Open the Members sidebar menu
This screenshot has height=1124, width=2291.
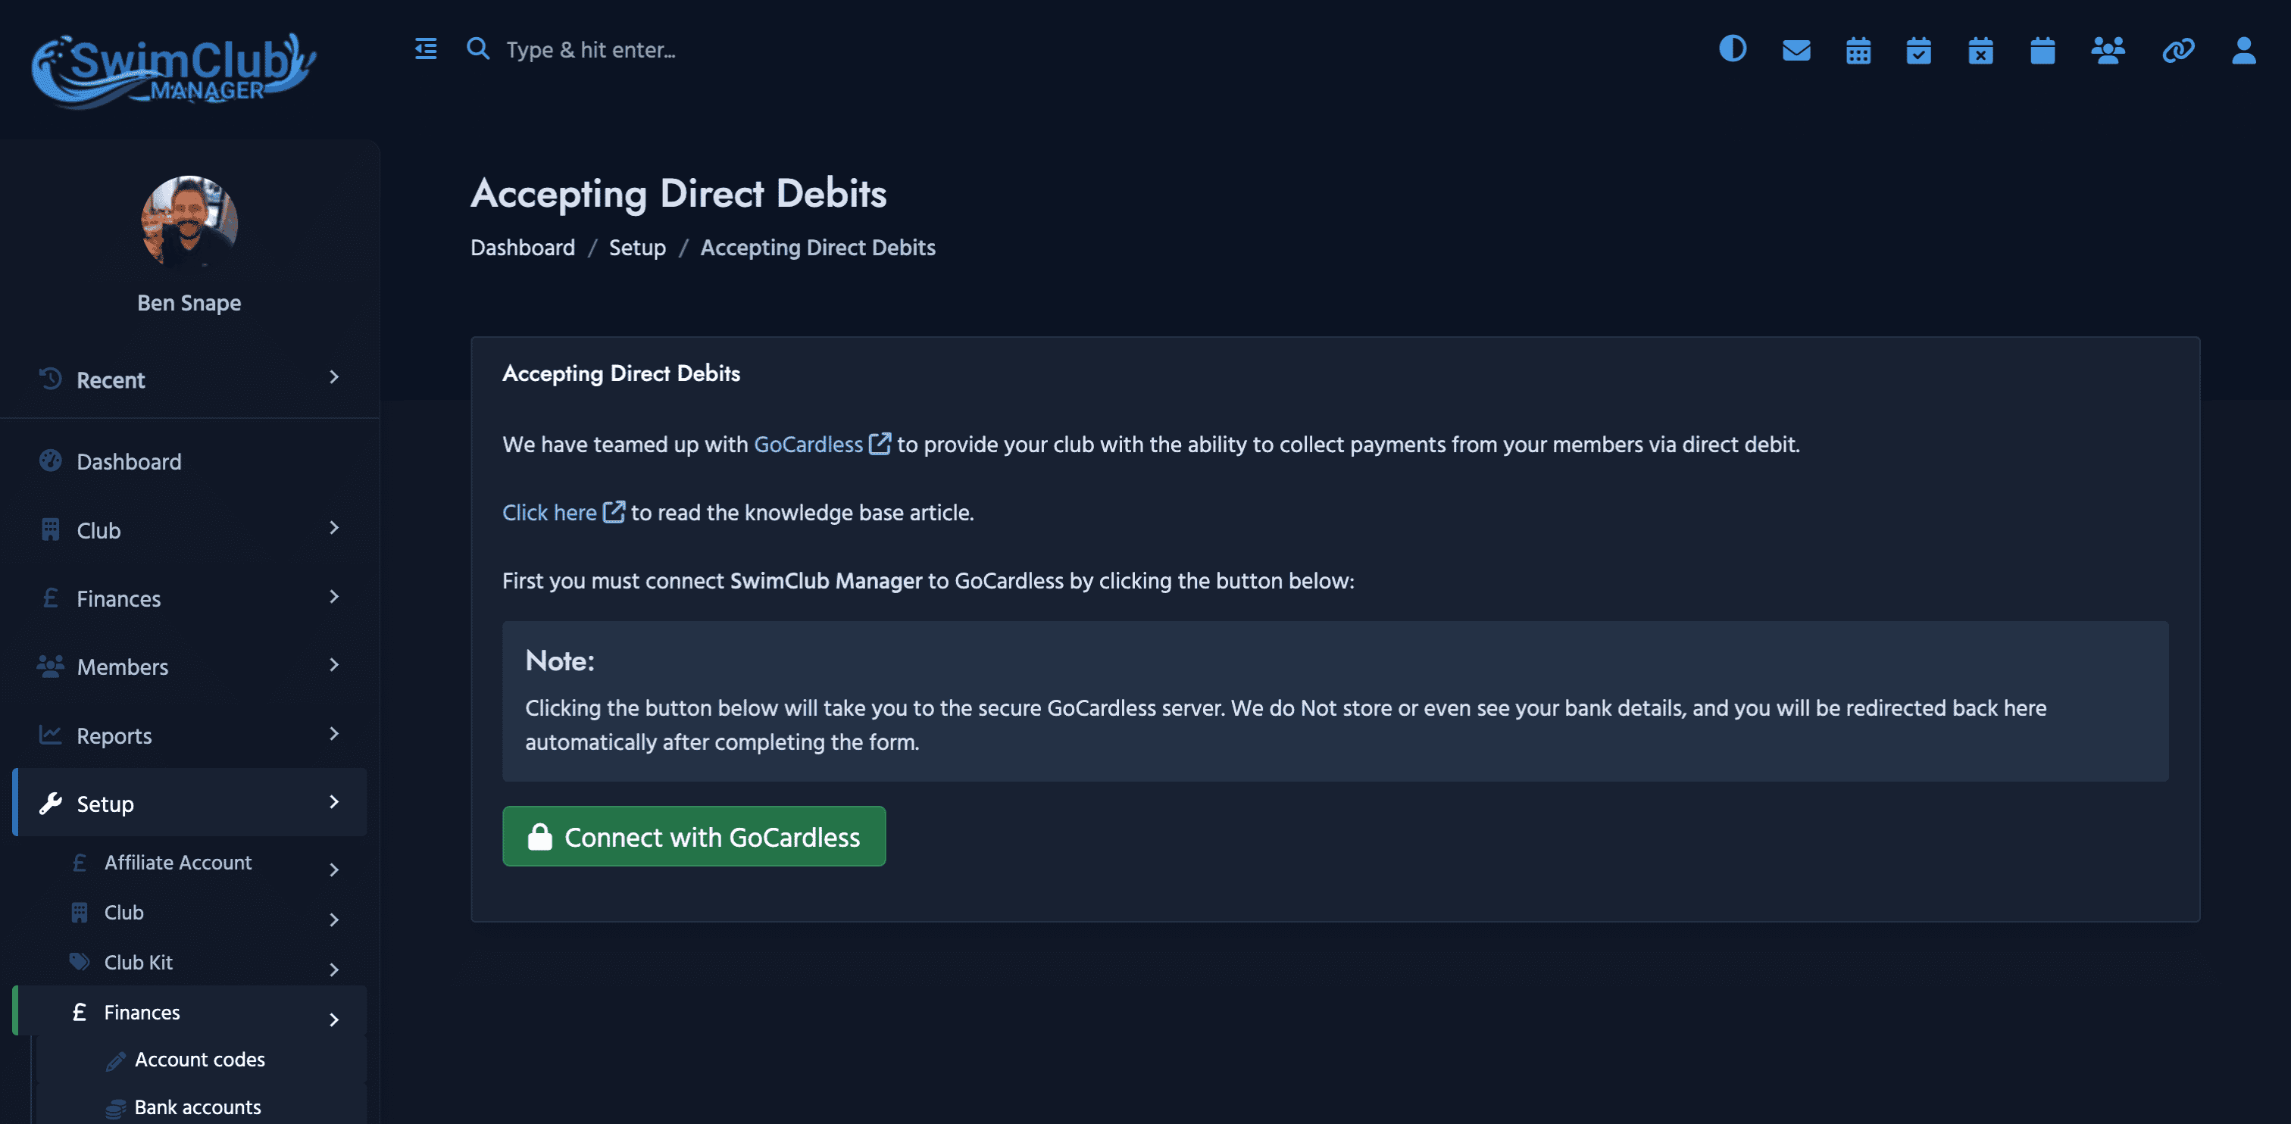pos(189,667)
